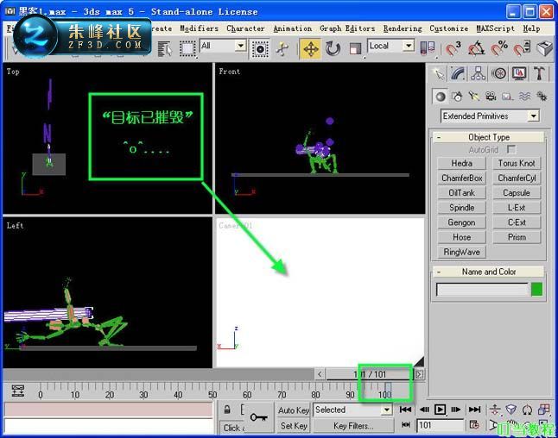Open the Hierarchy panel tab

click(478, 74)
